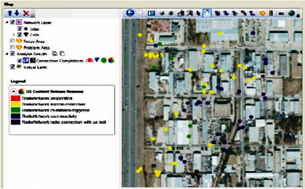Select the Analysis Results label

pyautogui.click(x=32, y=54)
